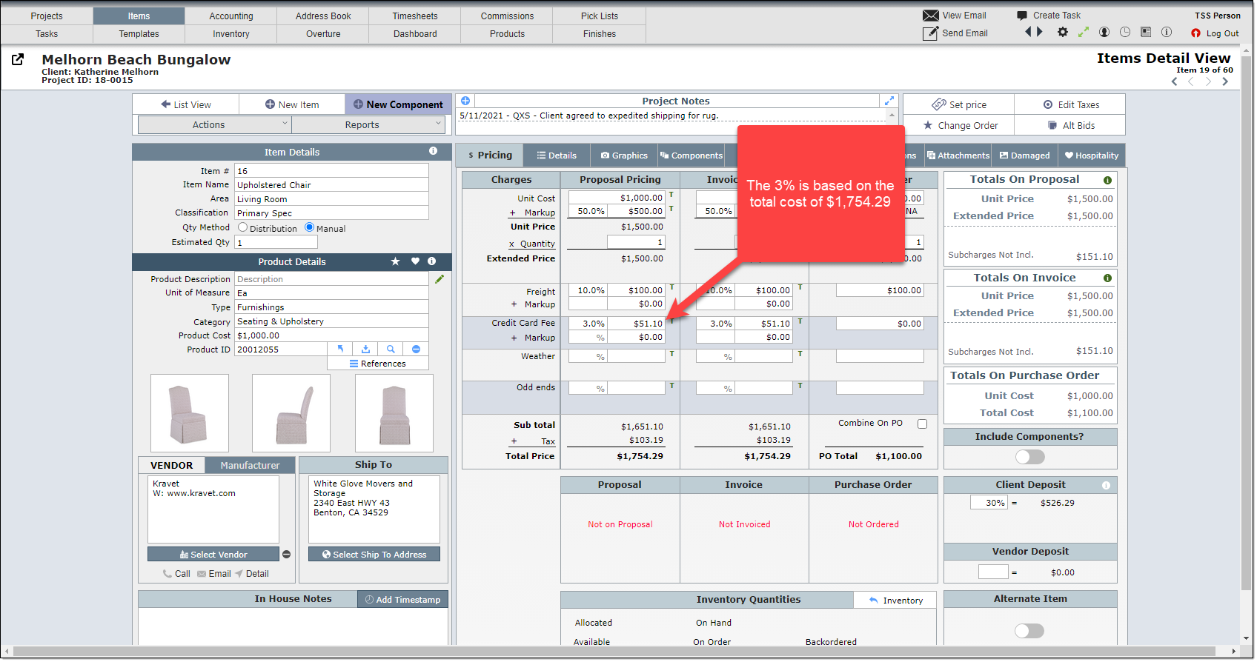Toggle the T tax flag on Proposal Weather row
This screenshot has width=1257, height=662.
click(x=671, y=354)
